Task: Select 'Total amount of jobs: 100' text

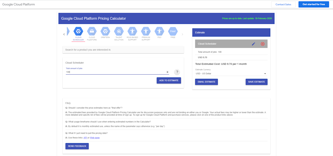Action: 210,52
